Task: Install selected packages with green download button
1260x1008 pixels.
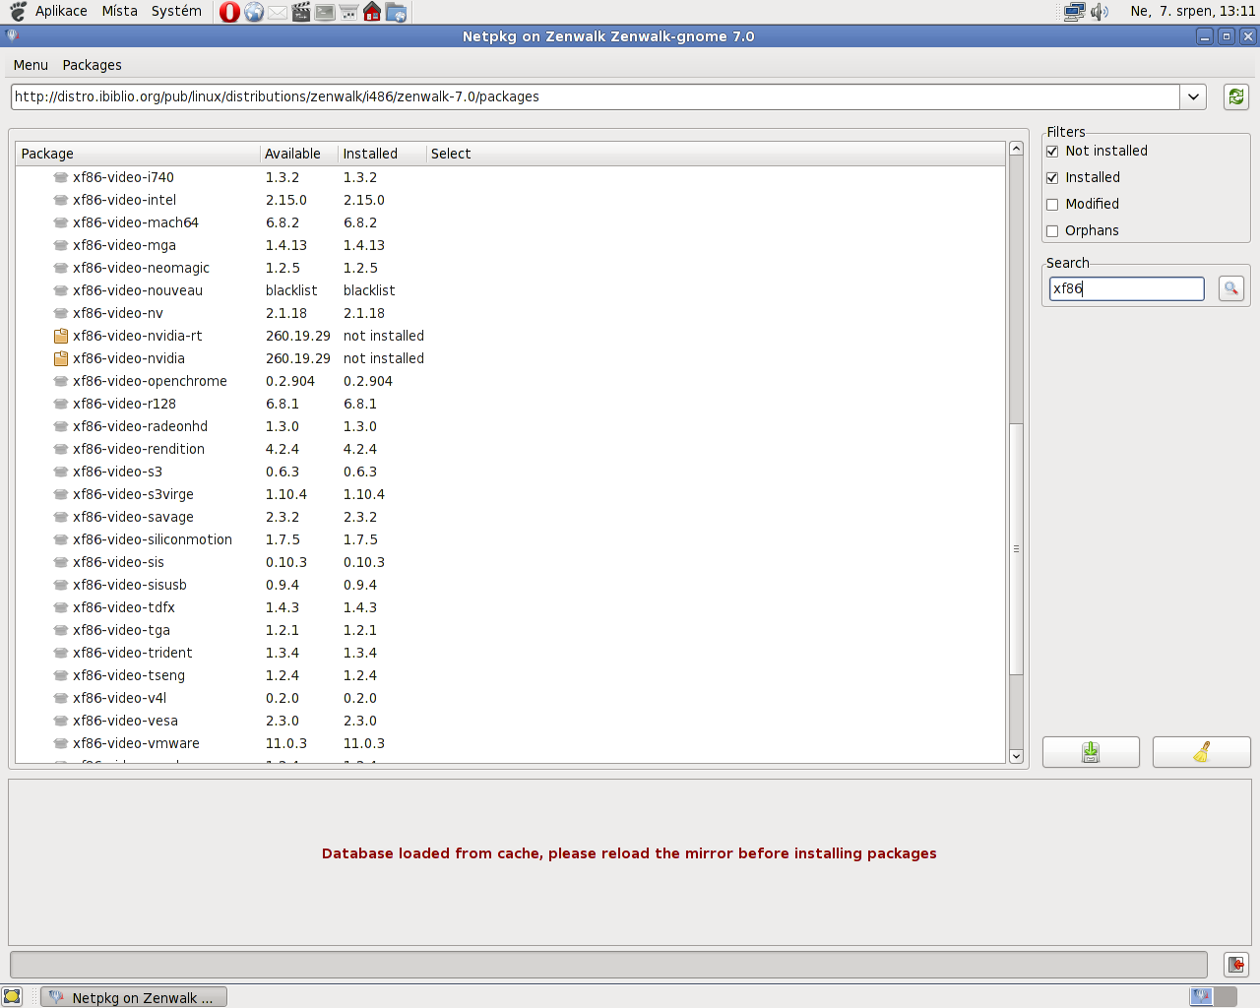Action: 1091,752
